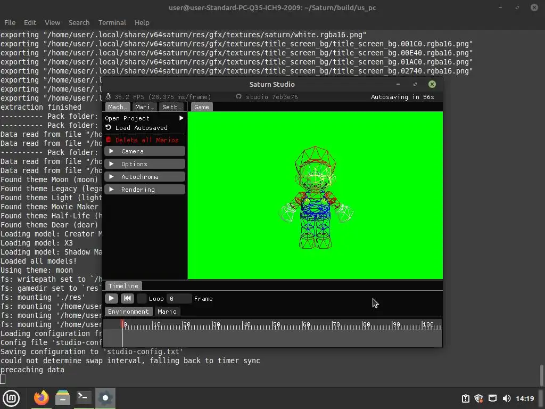545x409 pixels.
Task: Launch Firefox from the taskbar
Action: click(42, 398)
